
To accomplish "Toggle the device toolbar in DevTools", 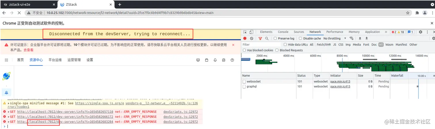I will click(x=251, y=32).
